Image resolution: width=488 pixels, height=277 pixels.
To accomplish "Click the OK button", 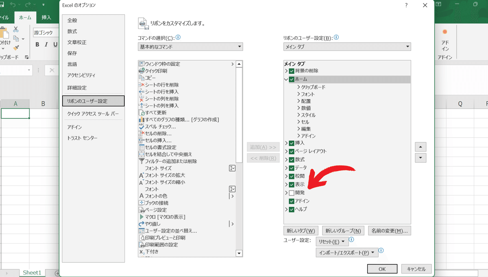I will pos(382,269).
